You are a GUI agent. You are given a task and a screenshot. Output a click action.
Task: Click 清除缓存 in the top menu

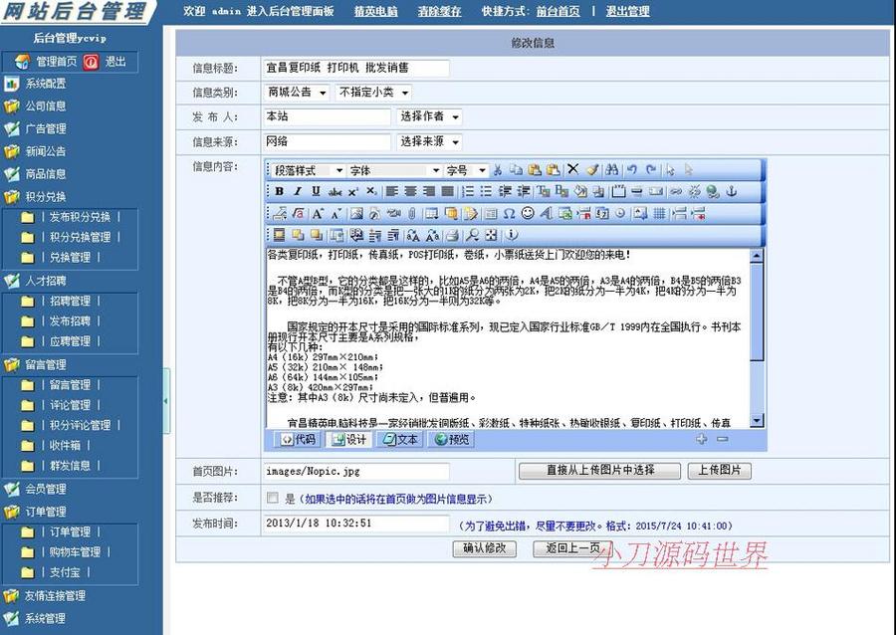pos(438,11)
